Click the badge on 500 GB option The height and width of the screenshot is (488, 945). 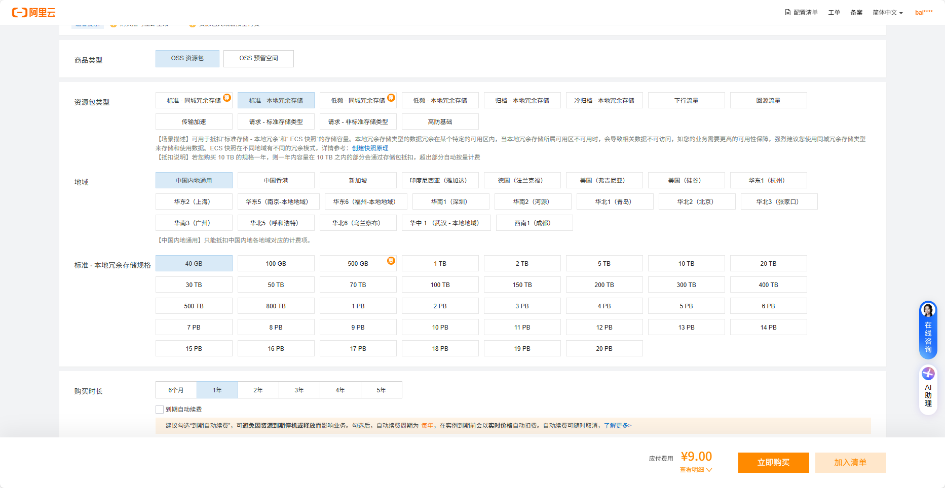click(x=391, y=261)
